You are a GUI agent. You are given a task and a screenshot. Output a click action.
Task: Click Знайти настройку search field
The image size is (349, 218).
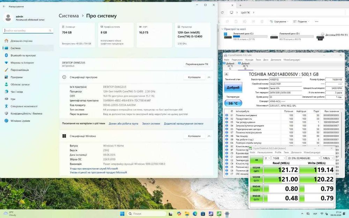click(x=28, y=30)
